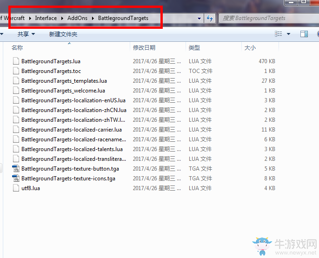The image size is (319, 258).
Task: Select file BattlegroundTargets-localization-enUS.lua
Action: click(x=73, y=100)
